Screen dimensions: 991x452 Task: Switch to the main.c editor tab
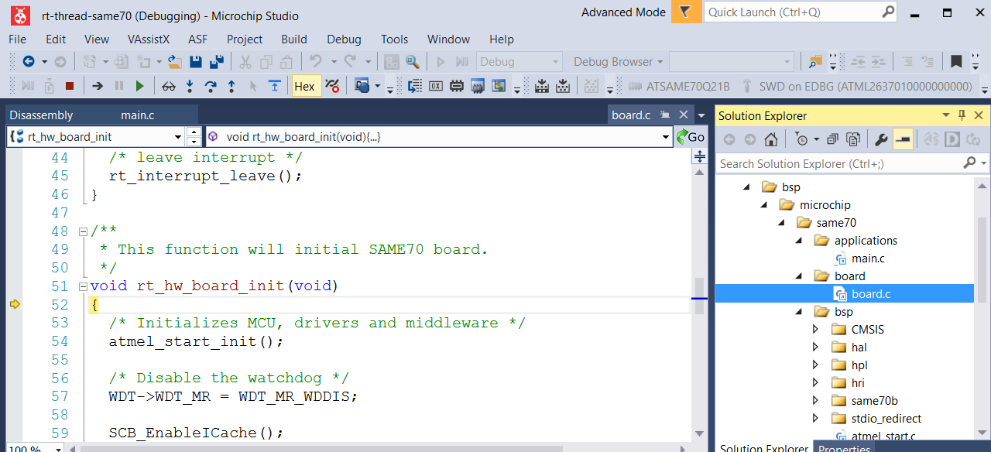137,115
